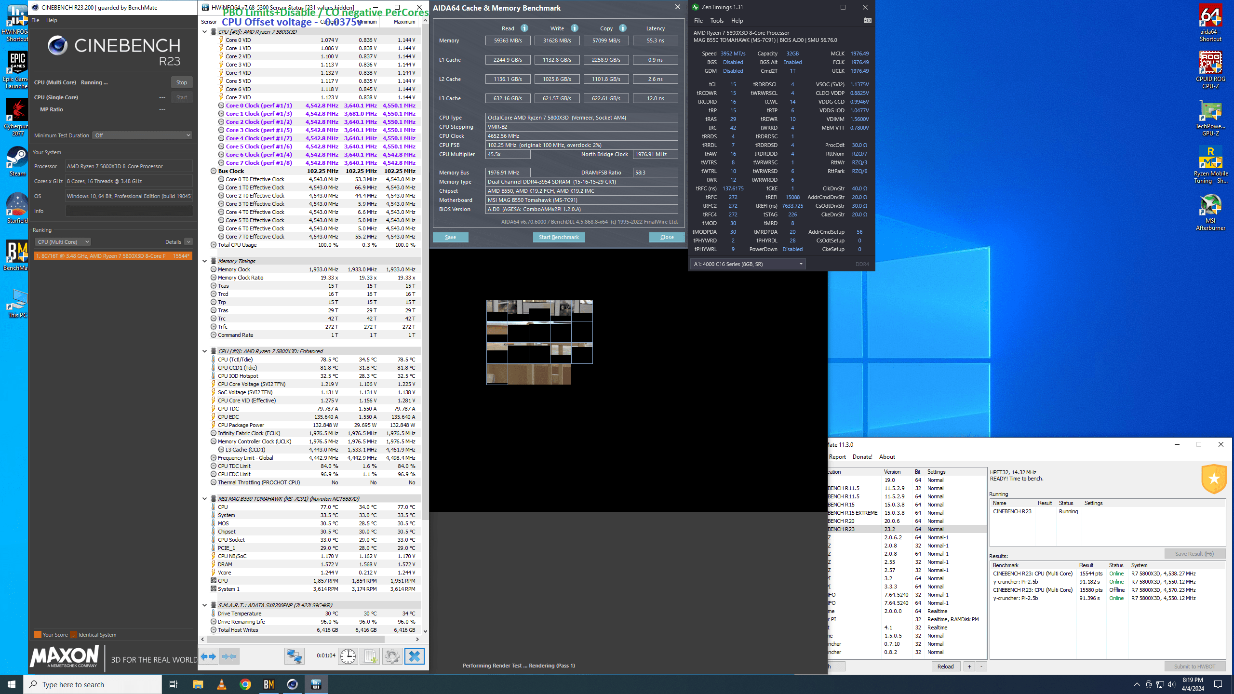Open Minimum Test Duration dropdown

142,135
